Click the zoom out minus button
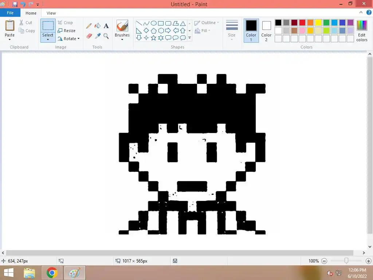This screenshot has height=280, width=373. (x=324, y=261)
